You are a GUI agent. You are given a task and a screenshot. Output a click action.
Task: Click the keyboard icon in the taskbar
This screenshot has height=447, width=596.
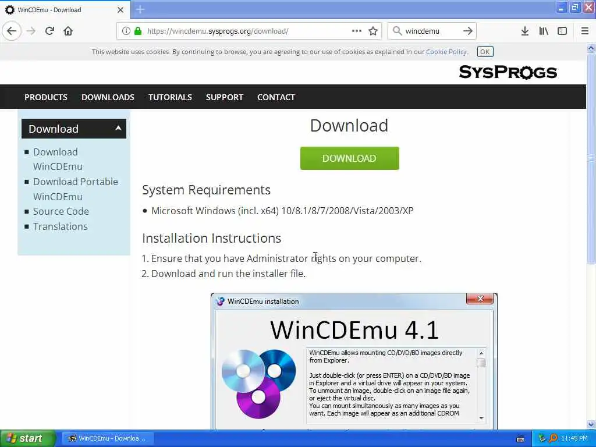(x=520, y=439)
